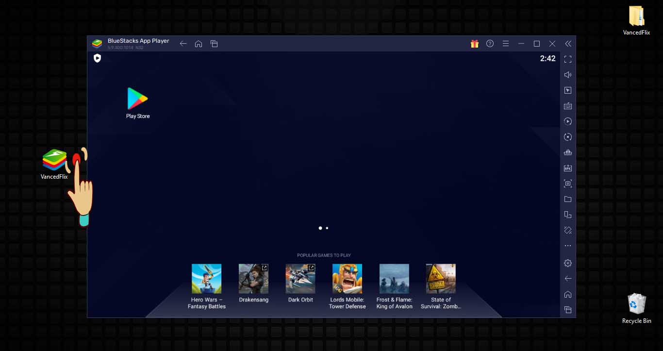Click the Install APK icon
The height and width of the screenshot is (351, 663).
pos(568,168)
